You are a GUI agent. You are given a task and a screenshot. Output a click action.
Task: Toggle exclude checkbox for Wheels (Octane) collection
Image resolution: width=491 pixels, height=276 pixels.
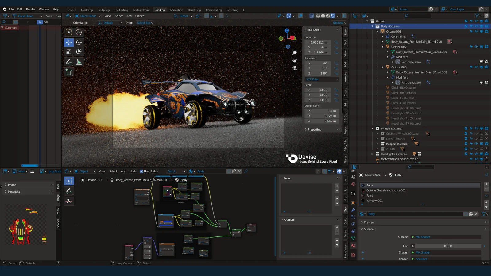[x=466, y=128]
